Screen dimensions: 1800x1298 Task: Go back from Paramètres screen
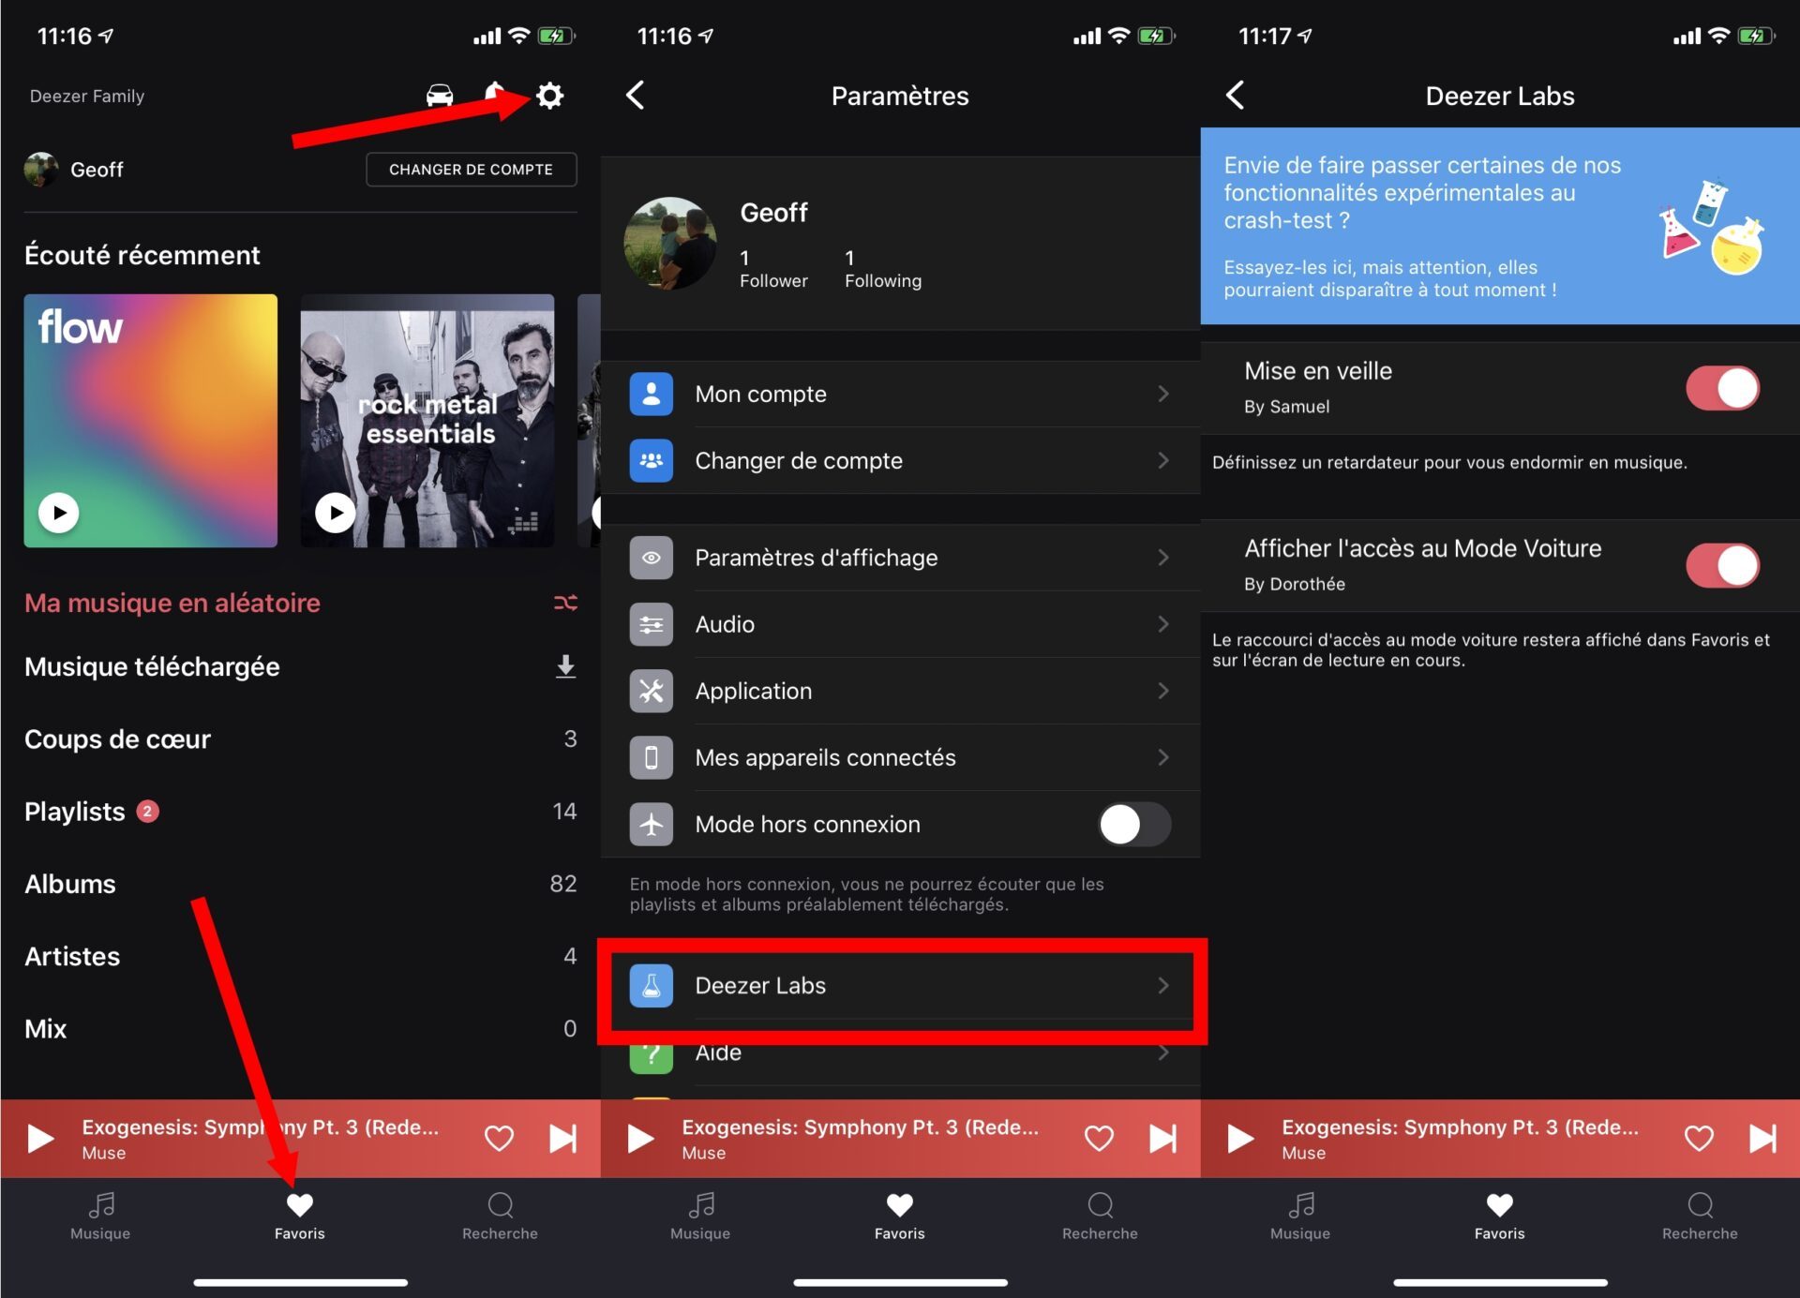(636, 95)
